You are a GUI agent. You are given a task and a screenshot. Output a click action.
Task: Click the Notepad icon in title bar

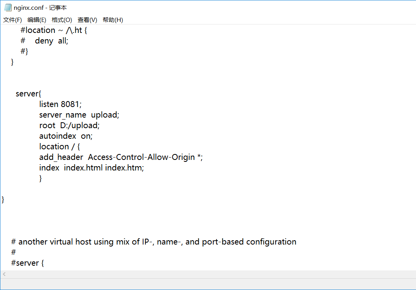[x=8, y=7]
